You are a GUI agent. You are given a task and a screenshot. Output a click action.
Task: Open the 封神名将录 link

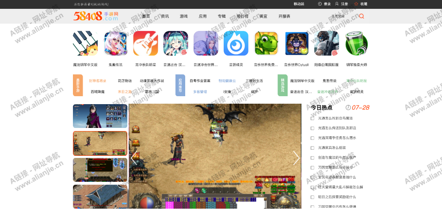[98, 81]
